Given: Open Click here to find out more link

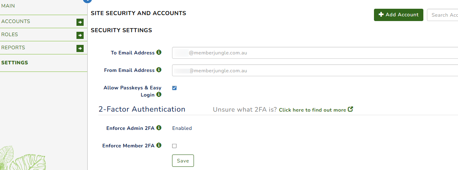Looking at the screenshot, I should click(x=312, y=110).
